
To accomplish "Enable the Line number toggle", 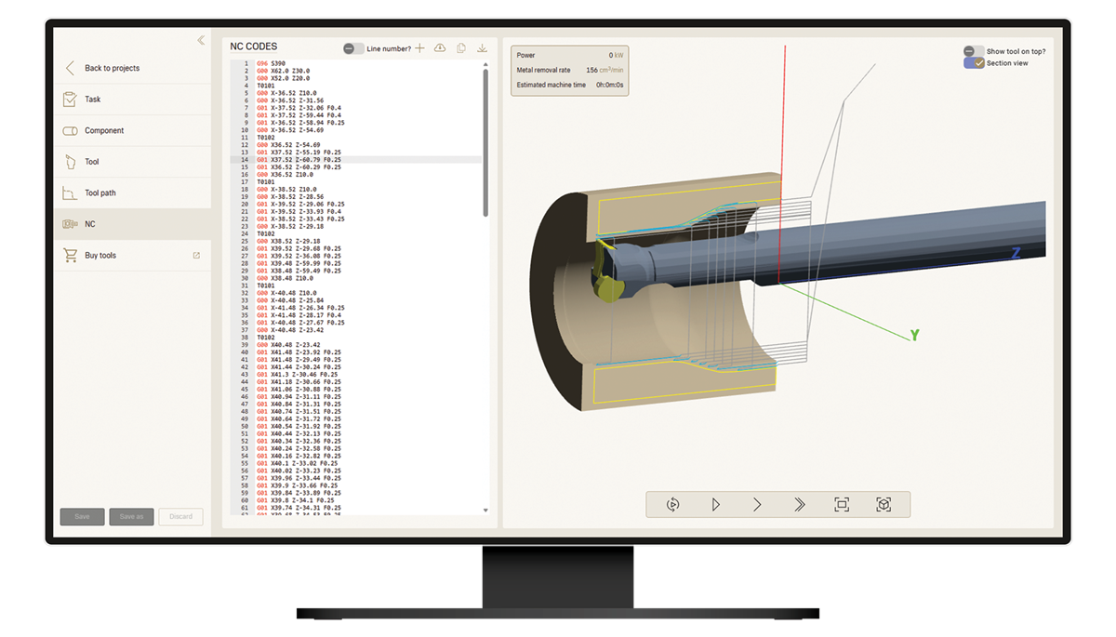I will click(353, 48).
